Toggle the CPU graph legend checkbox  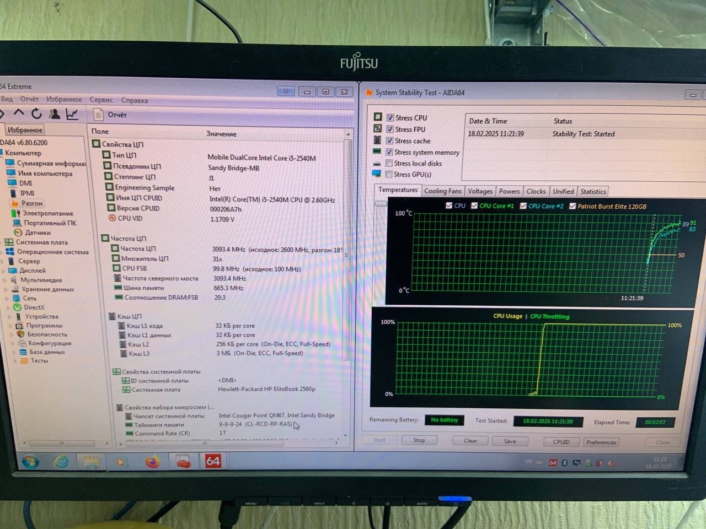click(x=449, y=206)
